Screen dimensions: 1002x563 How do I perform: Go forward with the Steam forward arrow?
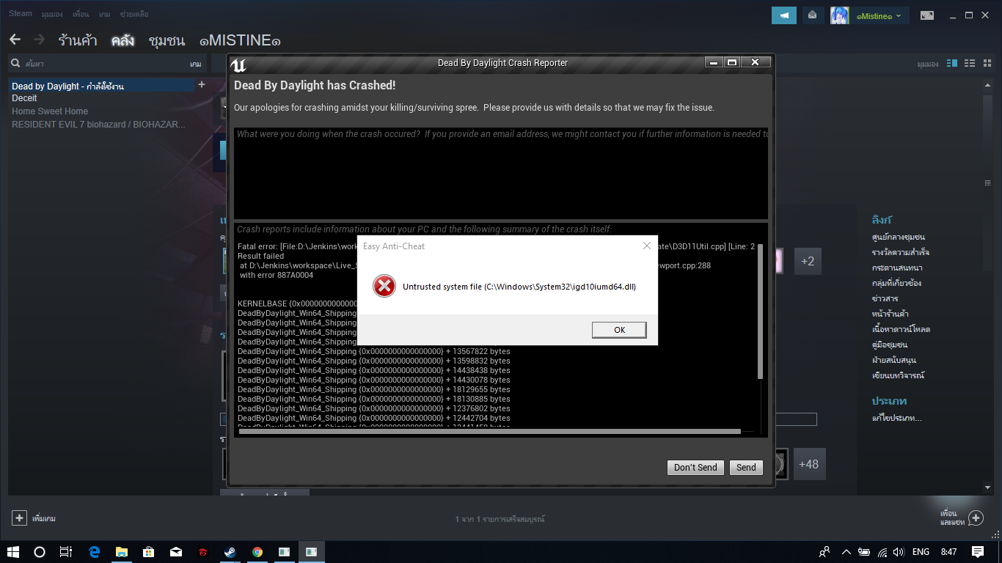39,40
